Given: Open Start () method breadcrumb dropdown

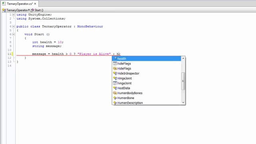Looking at the screenshot, I should point(39,10).
